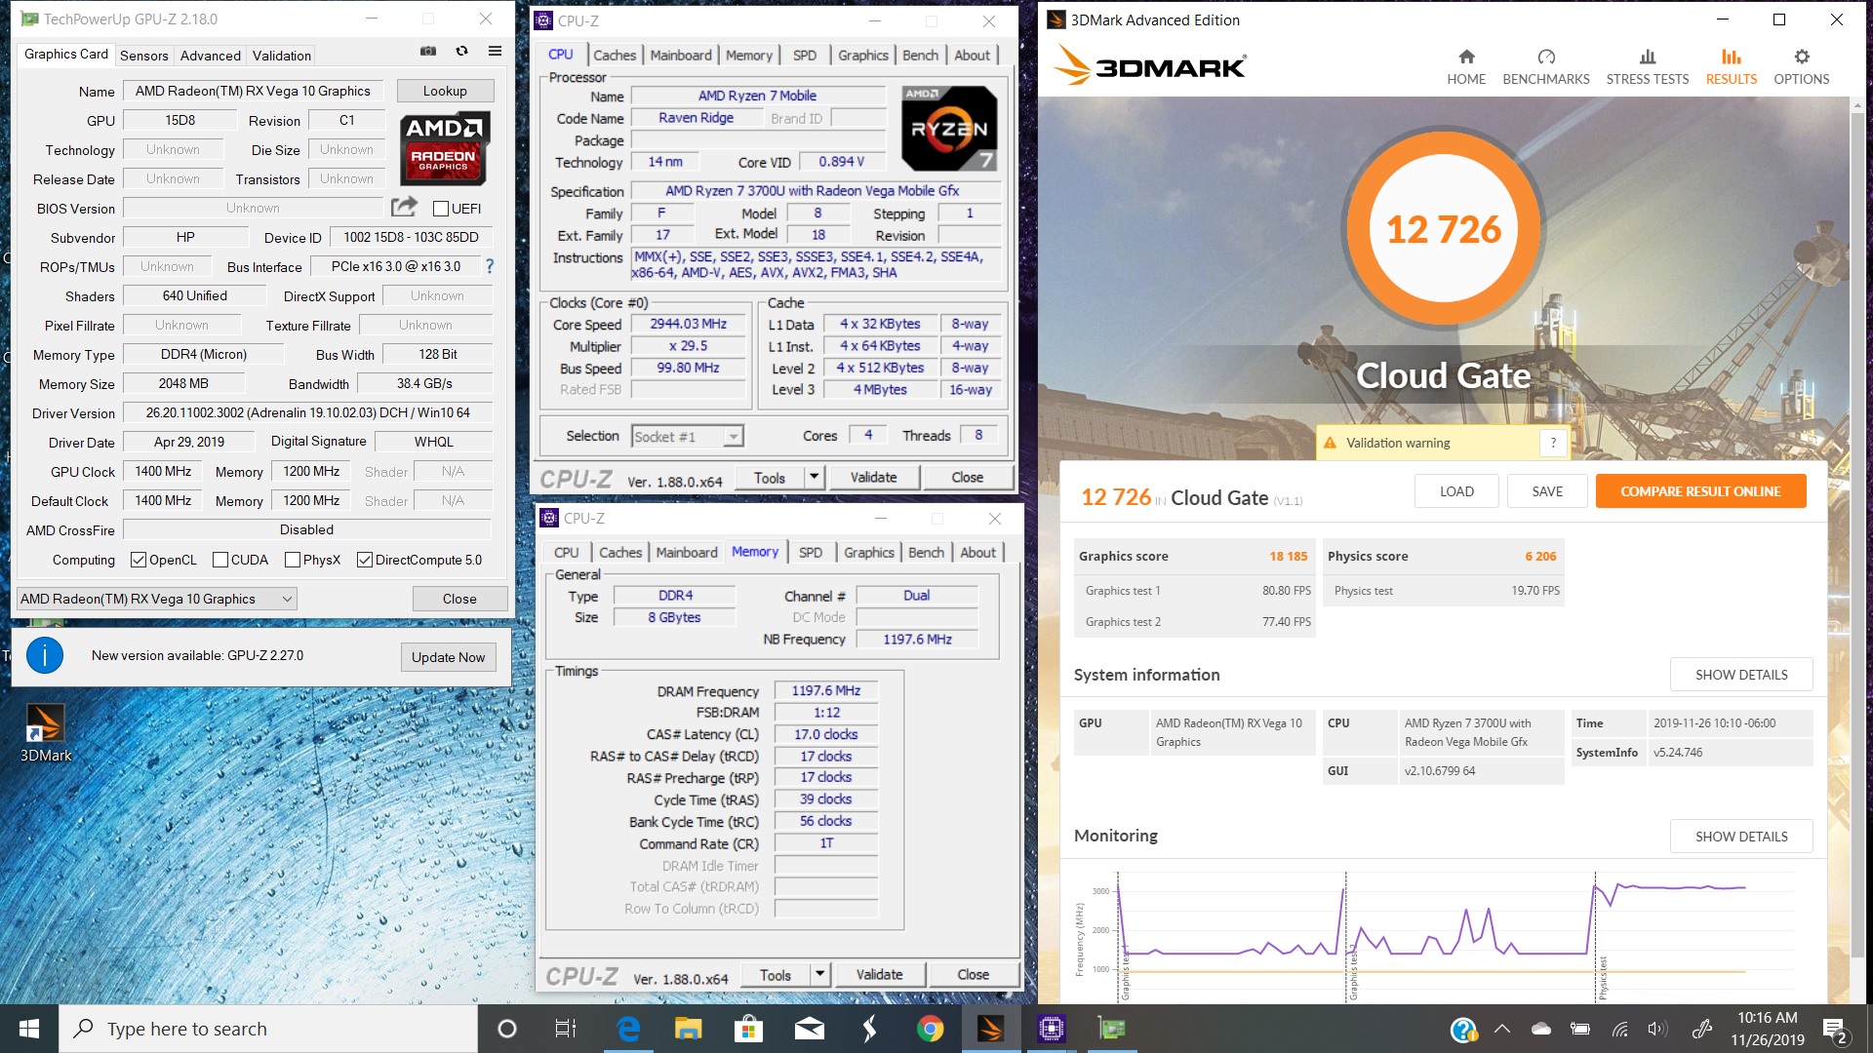Click Update Now for GPU-Z
1873x1053 pixels.
point(448,657)
